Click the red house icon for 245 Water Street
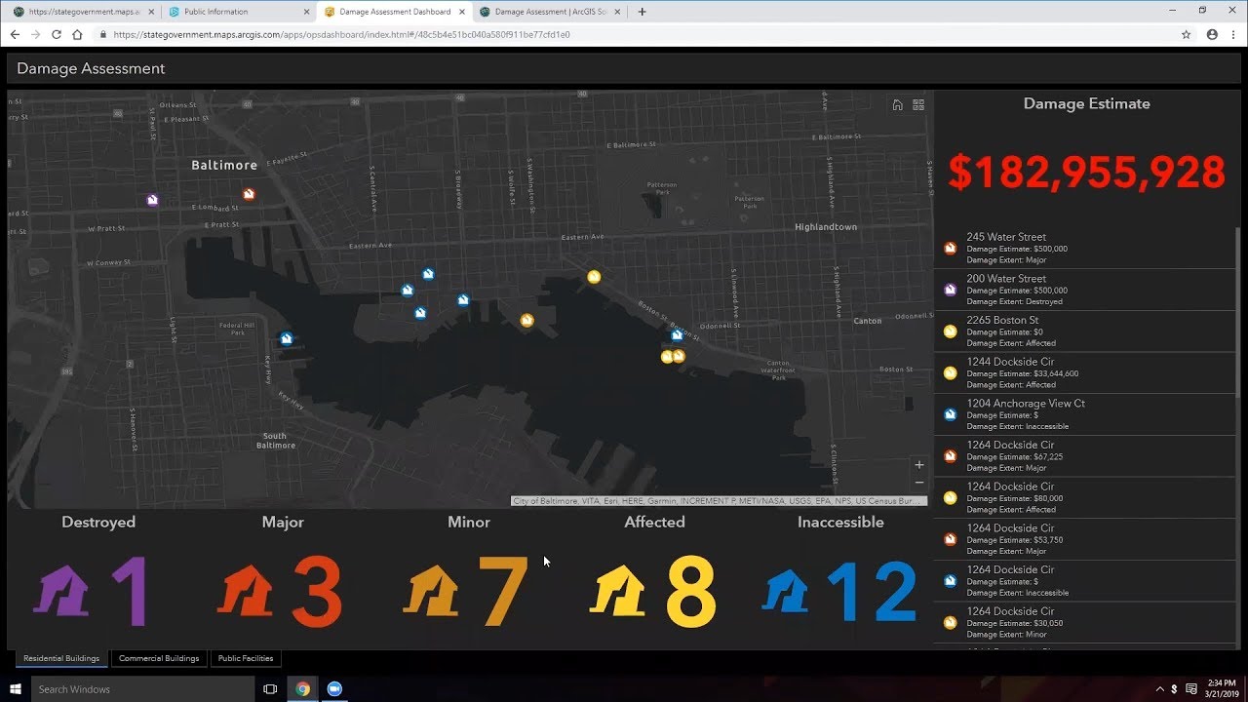 [950, 248]
